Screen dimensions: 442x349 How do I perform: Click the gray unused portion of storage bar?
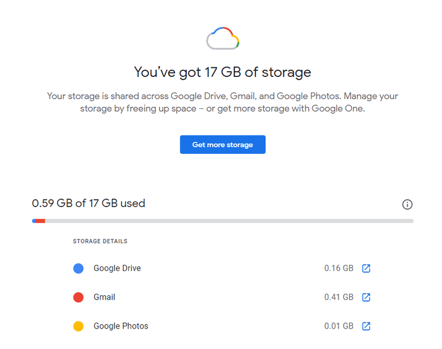[x=229, y=221]
